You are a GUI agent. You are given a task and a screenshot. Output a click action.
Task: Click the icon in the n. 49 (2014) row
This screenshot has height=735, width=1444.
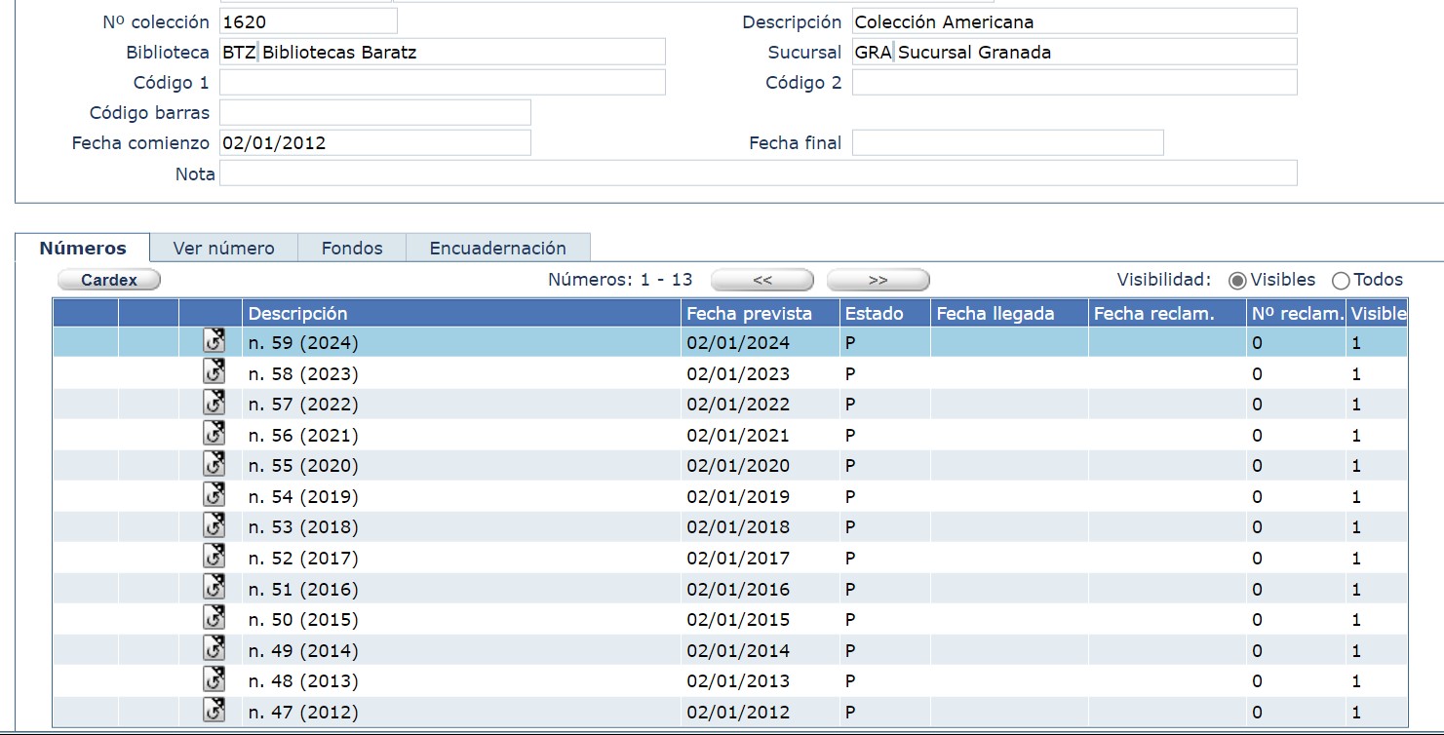tap(214, 648)
